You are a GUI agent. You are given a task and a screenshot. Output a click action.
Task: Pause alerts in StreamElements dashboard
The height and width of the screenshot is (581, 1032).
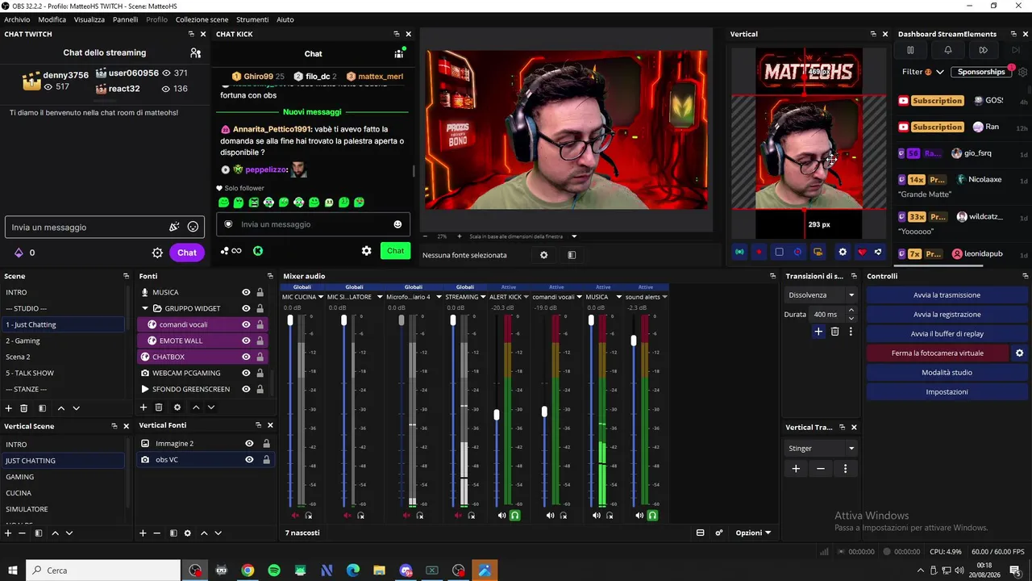pos(910,50)
